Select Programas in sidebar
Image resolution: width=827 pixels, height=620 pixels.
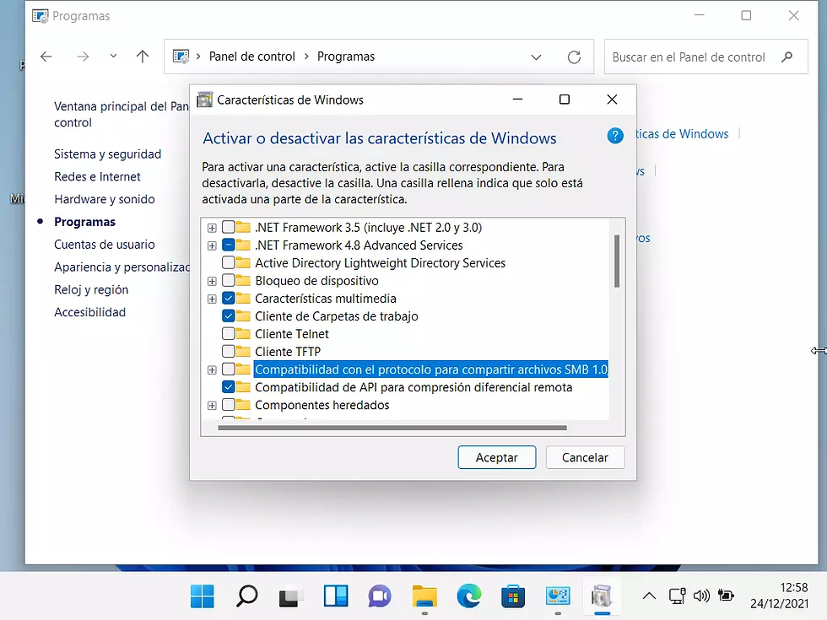(85, 222)
